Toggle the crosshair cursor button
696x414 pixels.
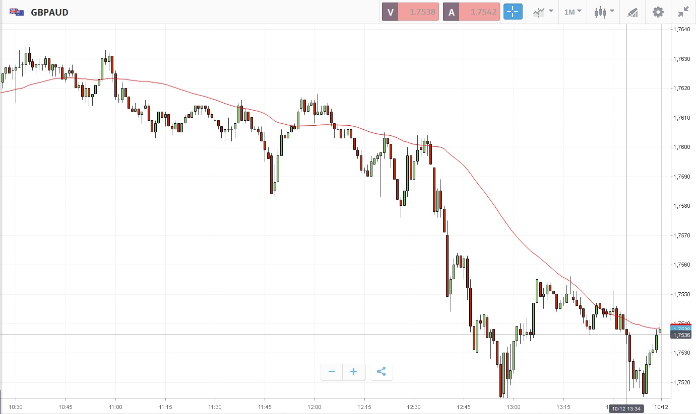(x=513, y=12)
